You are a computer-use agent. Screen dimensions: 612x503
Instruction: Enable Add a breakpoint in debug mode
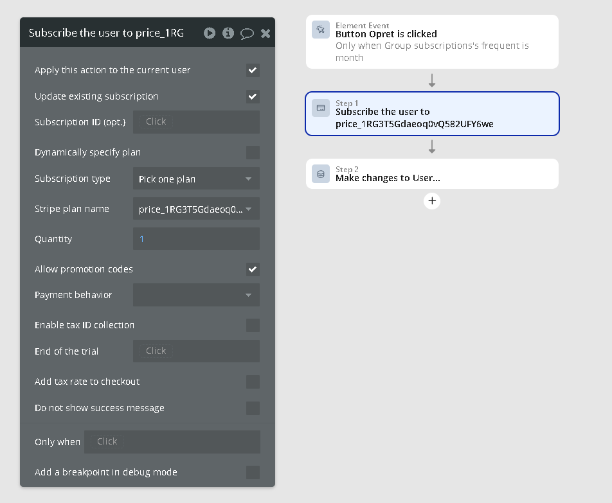[x=253, y=472]
